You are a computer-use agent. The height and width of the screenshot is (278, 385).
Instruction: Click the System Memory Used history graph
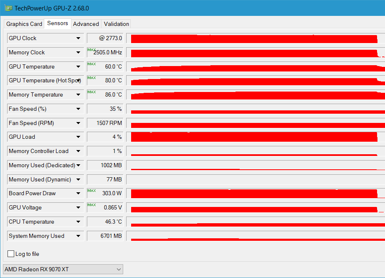point(256,236)
